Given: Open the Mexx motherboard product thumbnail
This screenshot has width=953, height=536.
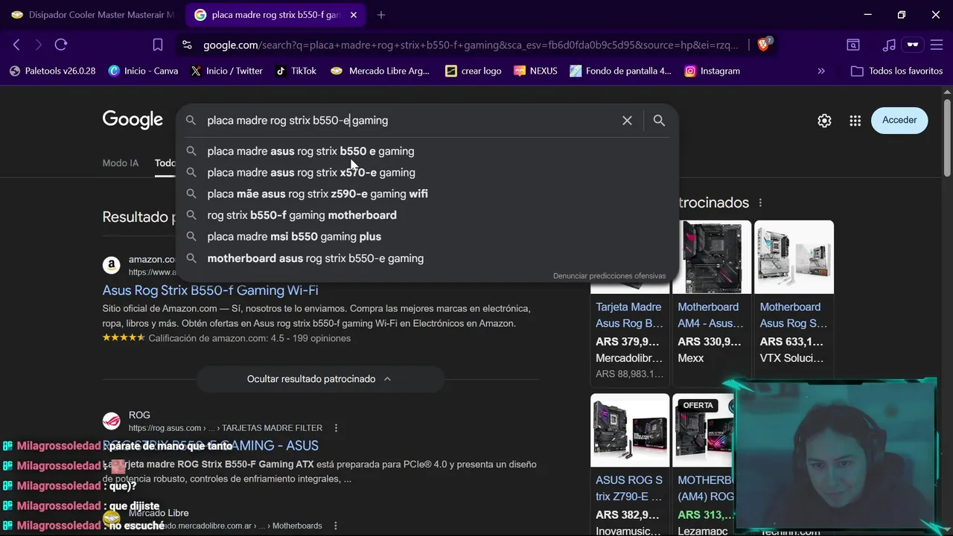Looking at the screenshot, I should coord(712,257).
